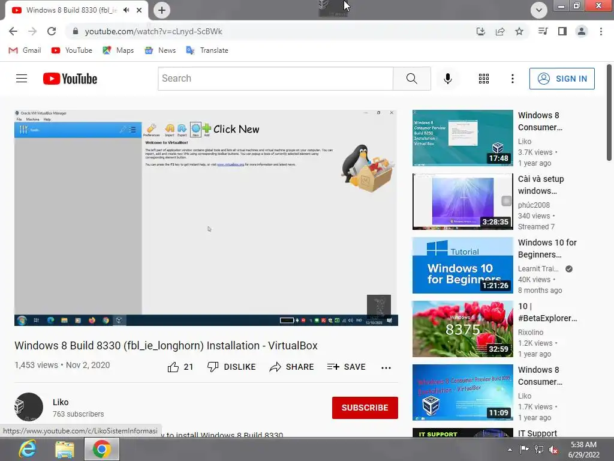This screenshot has height=461, width=614.
Task: Click the "10 | #BetaExplorer..." video title
Action: 547,312
